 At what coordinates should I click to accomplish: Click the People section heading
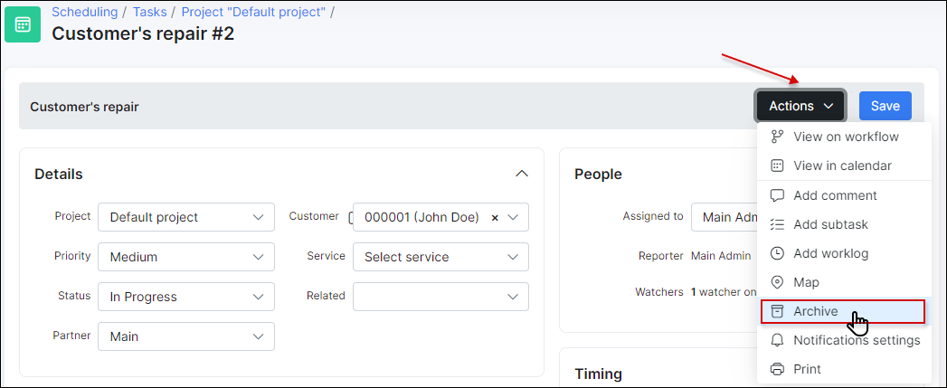[x=598, y=174]
